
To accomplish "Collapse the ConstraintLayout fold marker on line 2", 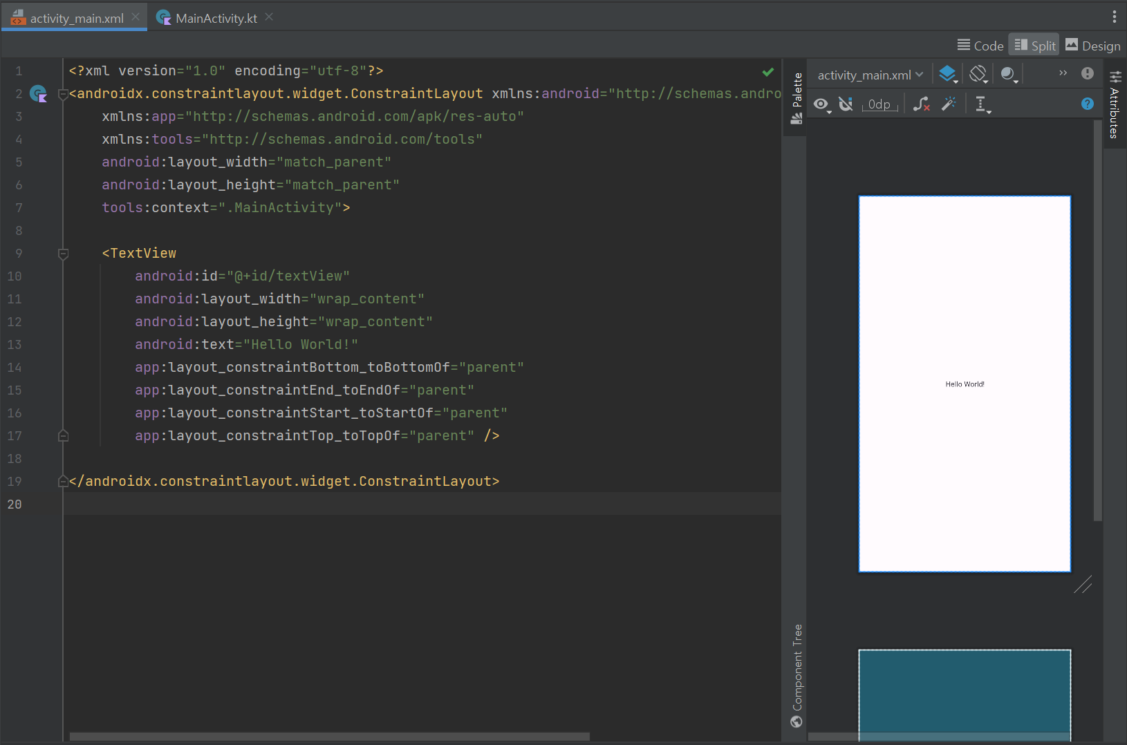I will click(63, 94).
